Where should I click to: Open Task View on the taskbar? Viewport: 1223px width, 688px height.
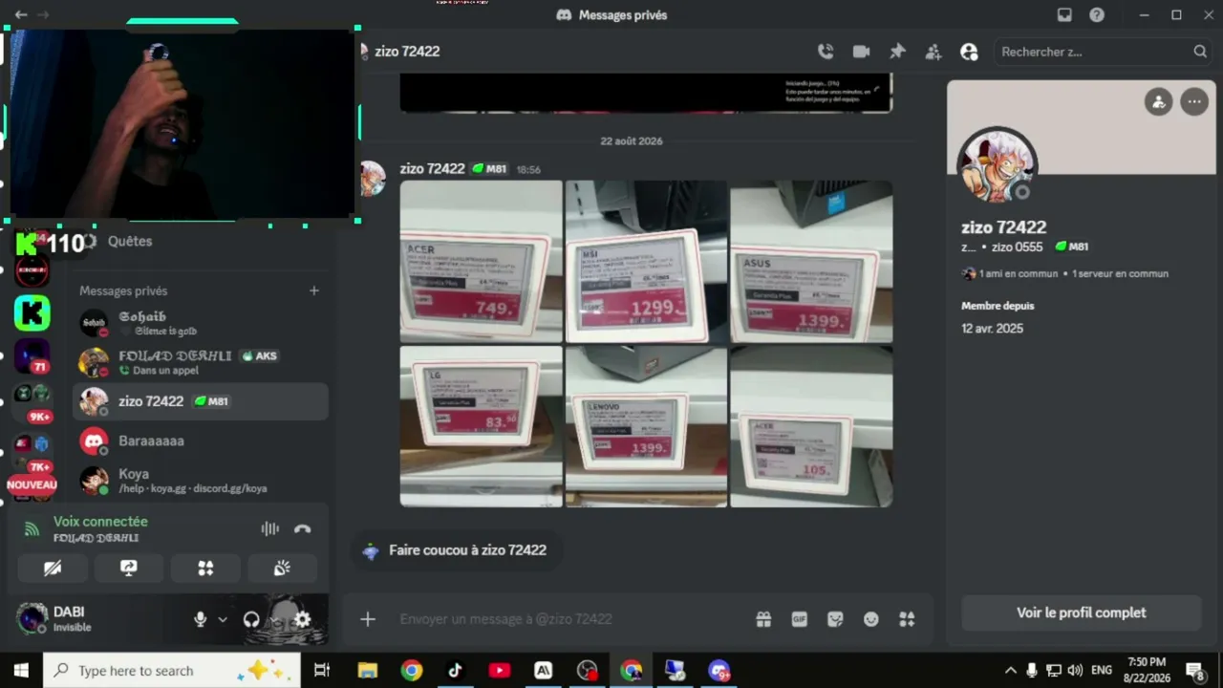coord(322,671)
